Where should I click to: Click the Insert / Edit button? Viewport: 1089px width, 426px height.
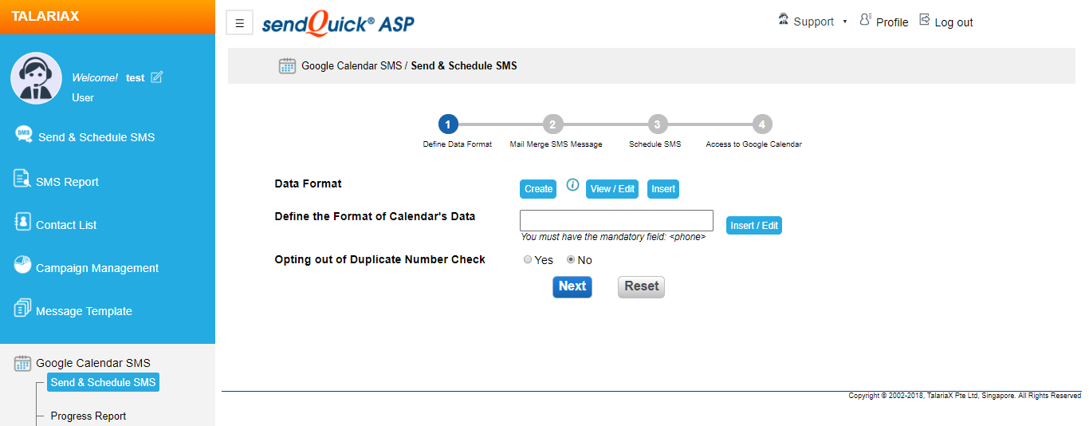point(754,226)
